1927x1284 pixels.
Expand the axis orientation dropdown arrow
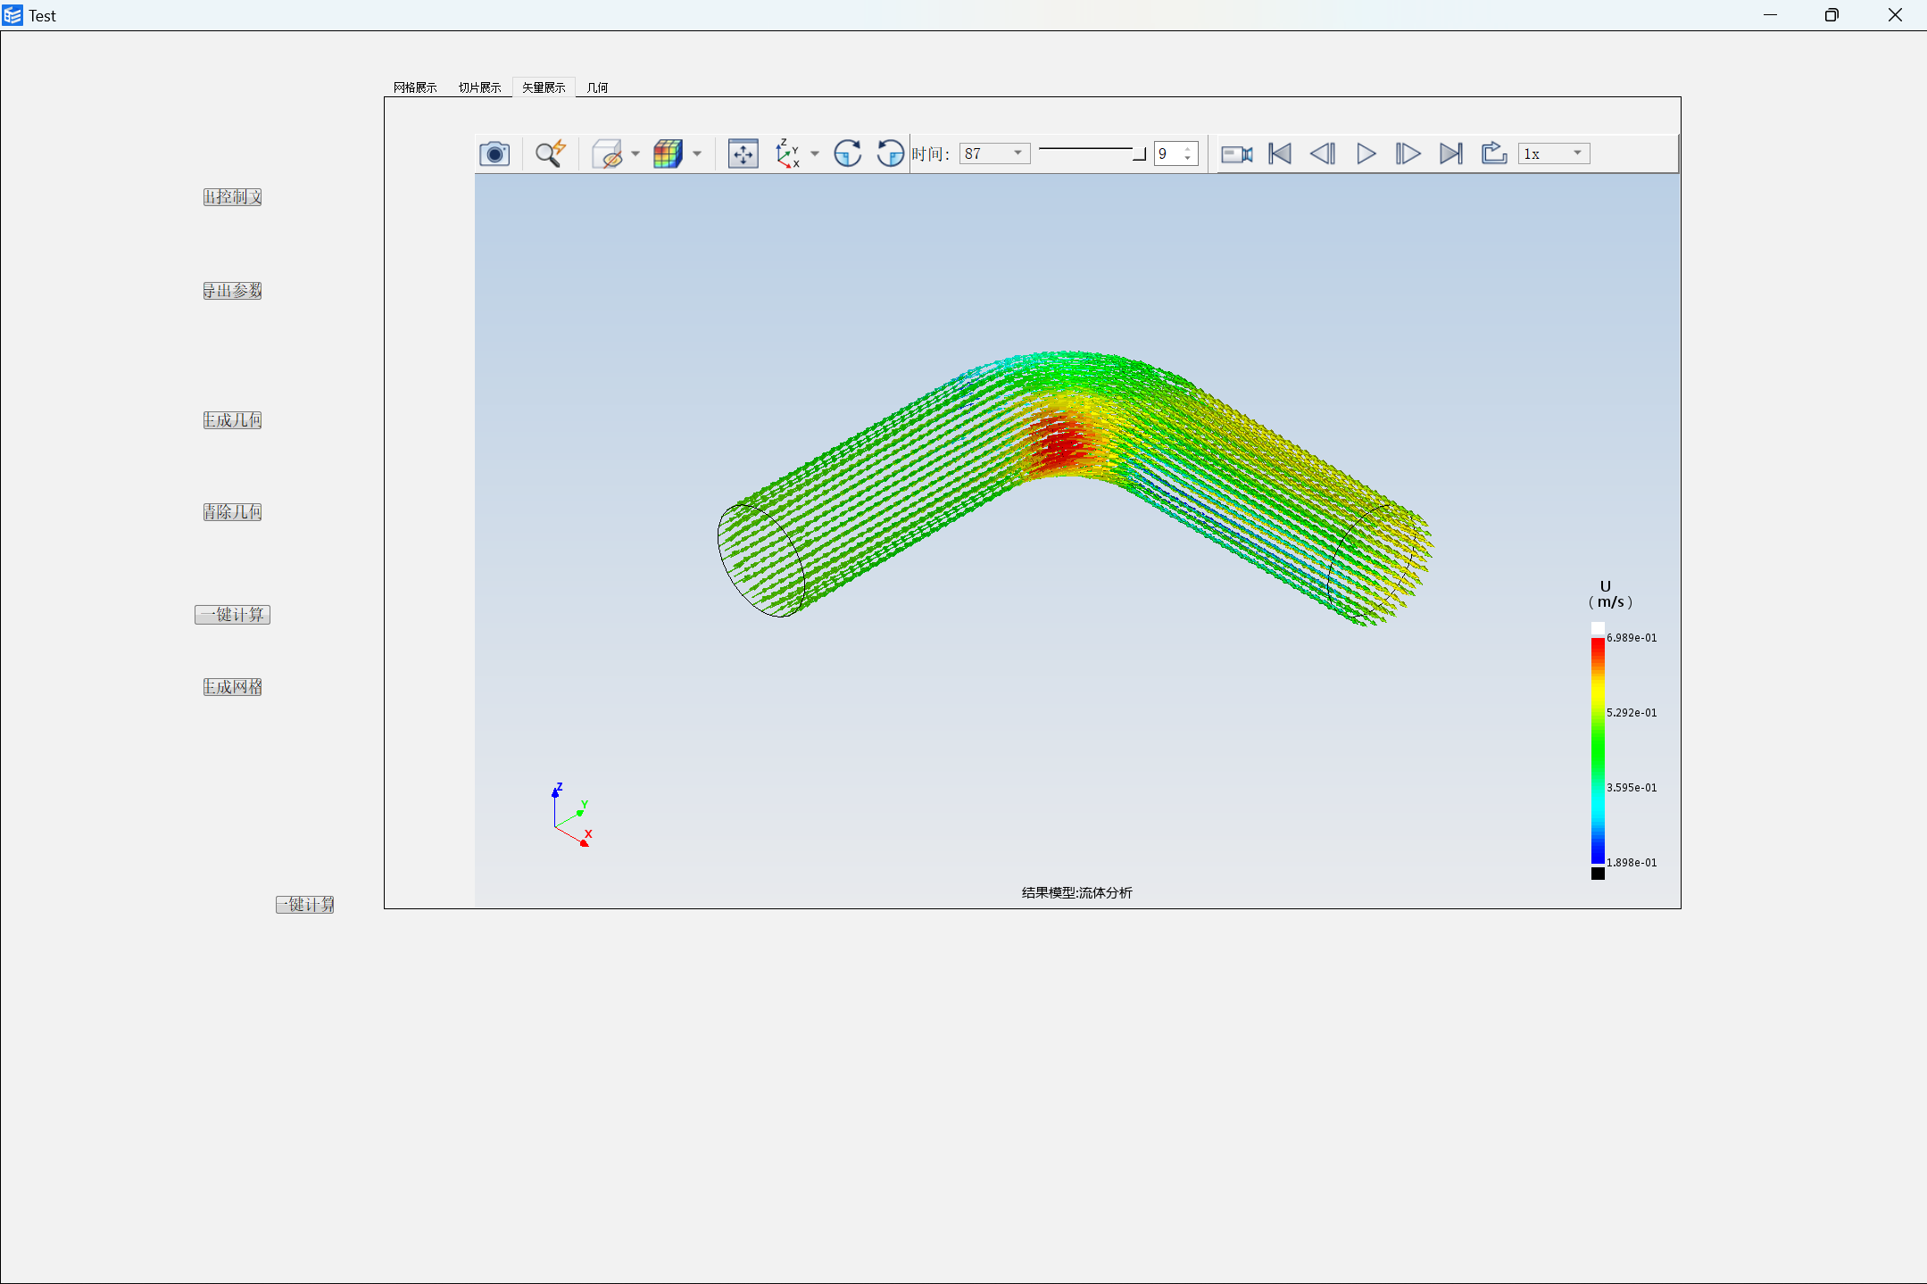tap(815, 153)
